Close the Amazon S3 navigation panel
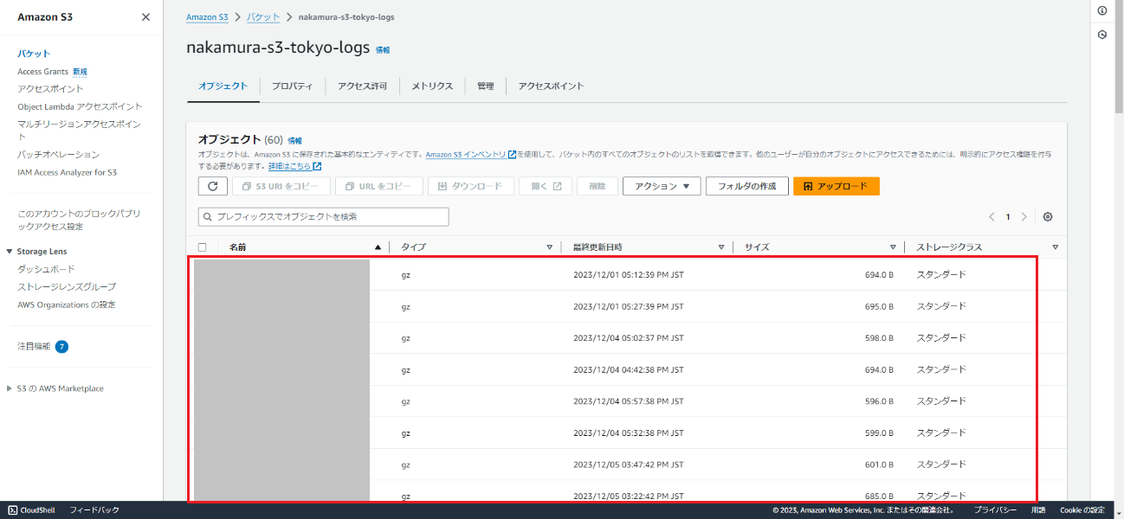Viewport: 1124px width, 519px height. point(145,17)
